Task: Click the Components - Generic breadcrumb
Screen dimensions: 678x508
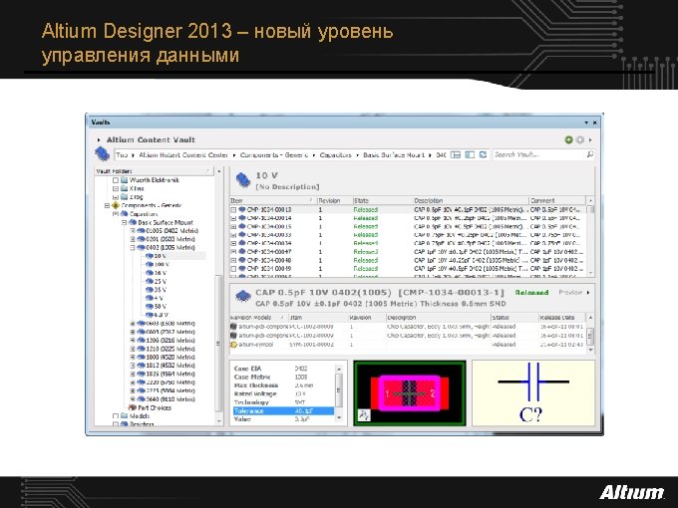Action: tap(274, 154)
